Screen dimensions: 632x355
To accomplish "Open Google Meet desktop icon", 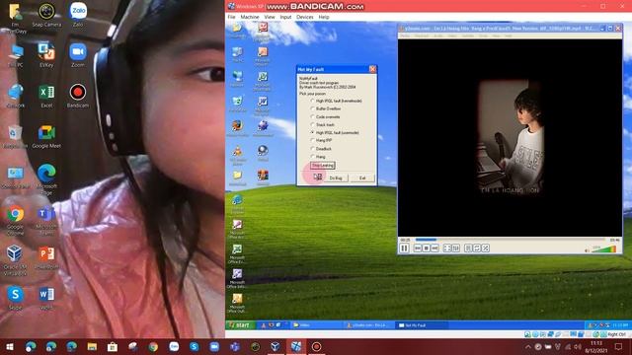I will 46,136.
